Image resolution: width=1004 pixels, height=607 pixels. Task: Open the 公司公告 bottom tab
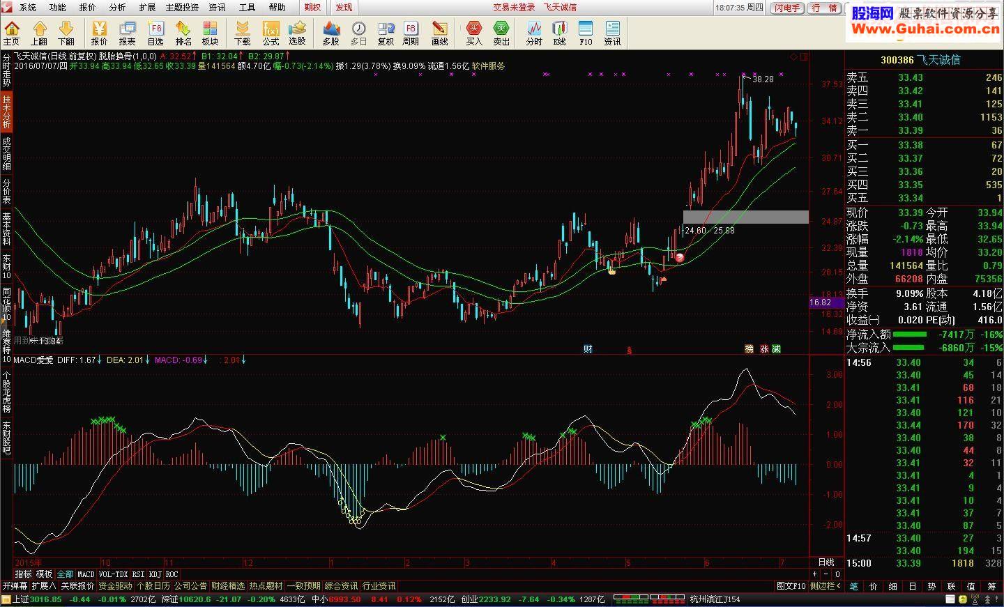(x=190, y=586)
